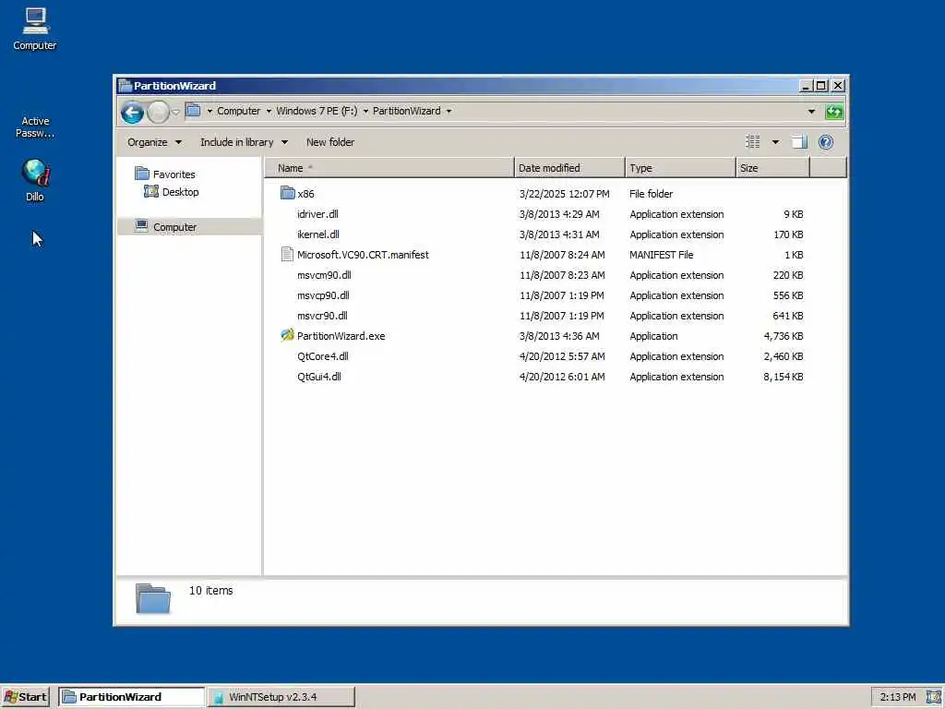The image size is (945, 709).
Task: Select the idriver.dll file
Action: (317, 214)
